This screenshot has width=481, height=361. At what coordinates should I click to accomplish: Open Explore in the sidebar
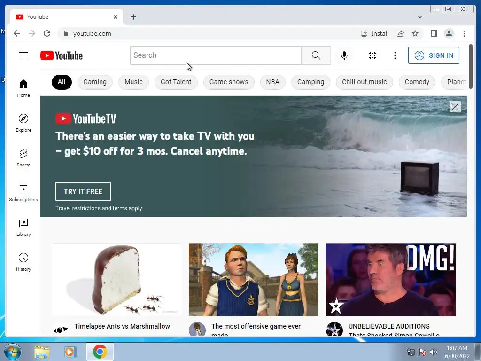pyautogui.click(x=23, y=123)
